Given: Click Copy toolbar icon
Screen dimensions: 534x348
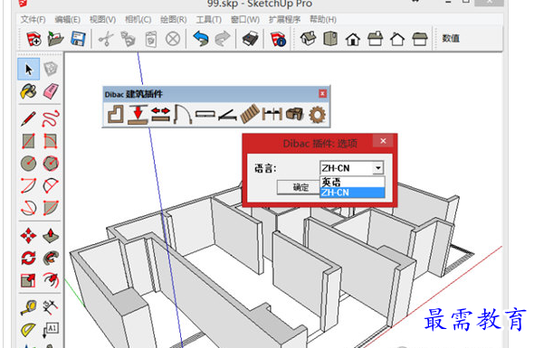Looking at the screenshot, I should click(x=128, y=39).
